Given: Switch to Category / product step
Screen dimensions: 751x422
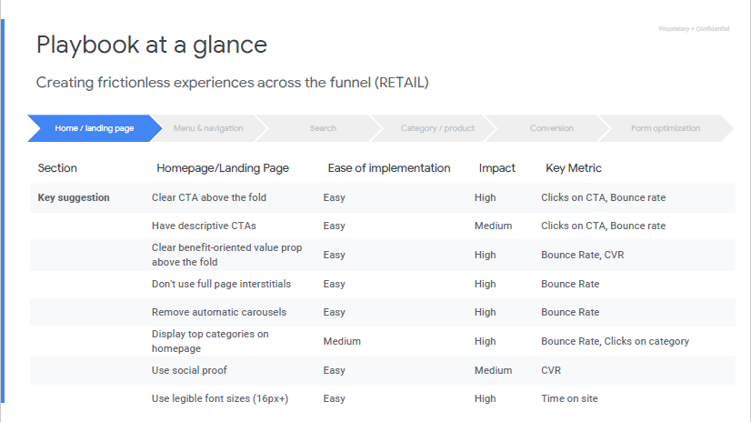Looking at the screenshot, I should pos(437,128).
